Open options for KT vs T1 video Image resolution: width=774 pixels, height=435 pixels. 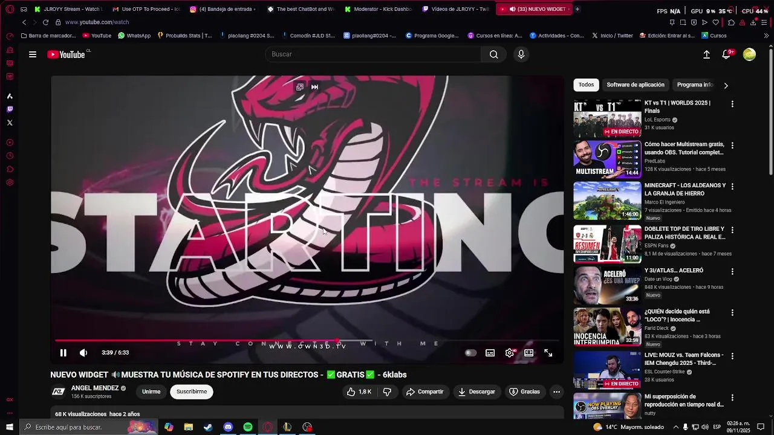pos(732,104)
